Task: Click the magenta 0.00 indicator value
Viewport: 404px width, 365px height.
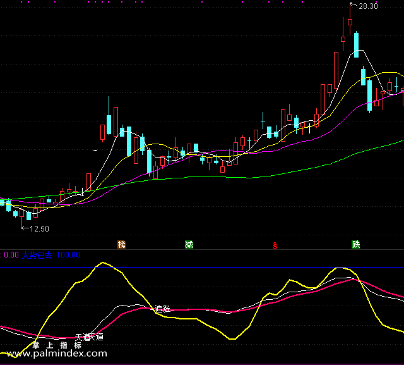Action: 11,255
